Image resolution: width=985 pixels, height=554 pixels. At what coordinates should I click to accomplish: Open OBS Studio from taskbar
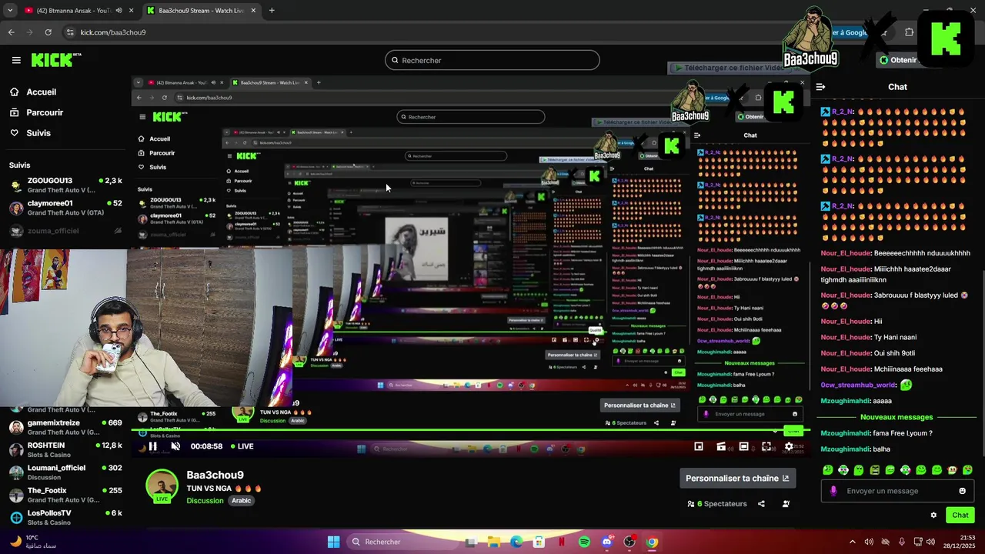tap(629, 542)
